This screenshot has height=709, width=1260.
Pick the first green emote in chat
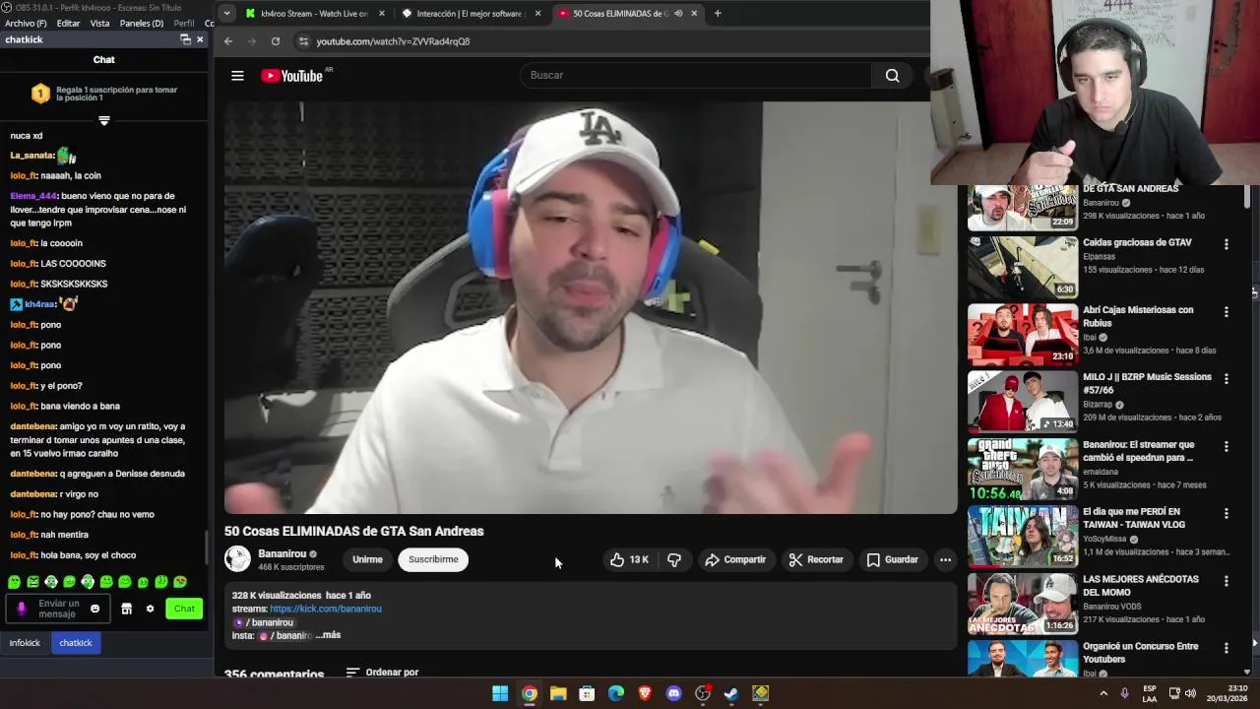pos(14,582)
